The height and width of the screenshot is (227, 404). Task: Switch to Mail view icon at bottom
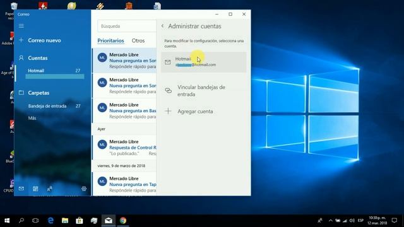tap(21, 189)
